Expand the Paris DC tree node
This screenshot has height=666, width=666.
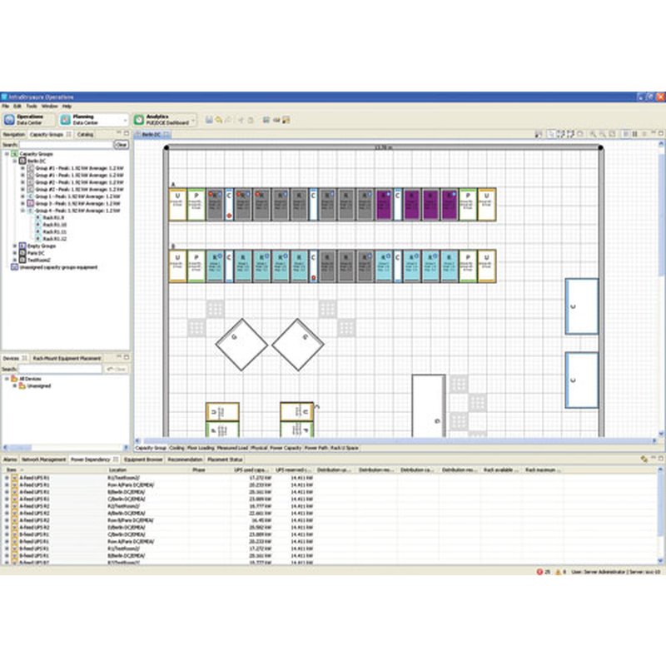16,254
